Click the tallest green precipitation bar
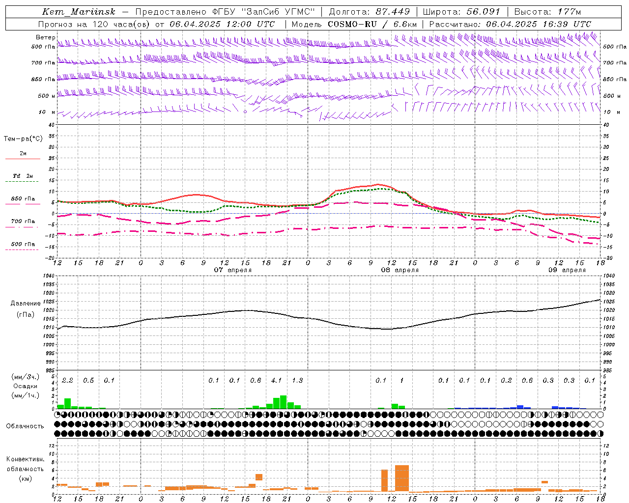Viewport: 629px width, 503px height. [x=284, y=402]
